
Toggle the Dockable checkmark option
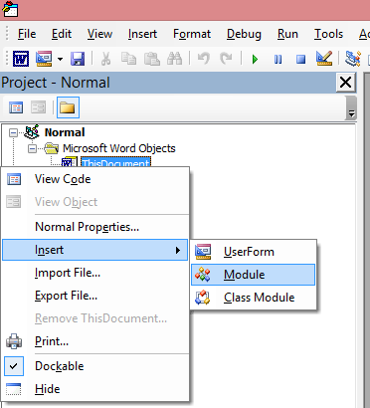[x=95, y=366]
